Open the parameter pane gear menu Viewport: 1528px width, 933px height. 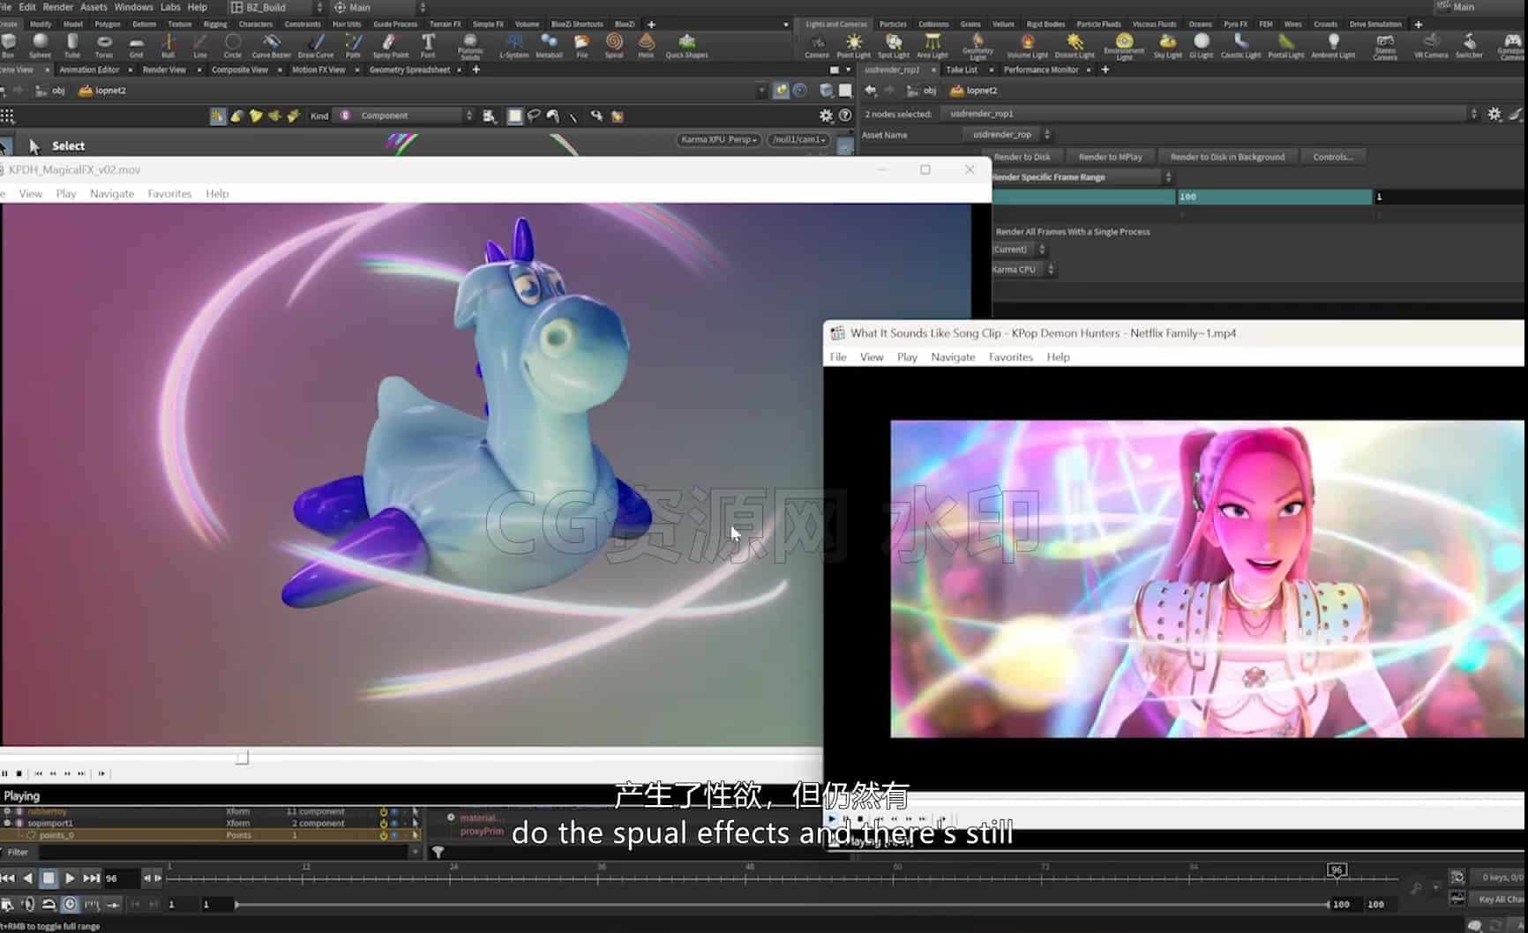1494,114
